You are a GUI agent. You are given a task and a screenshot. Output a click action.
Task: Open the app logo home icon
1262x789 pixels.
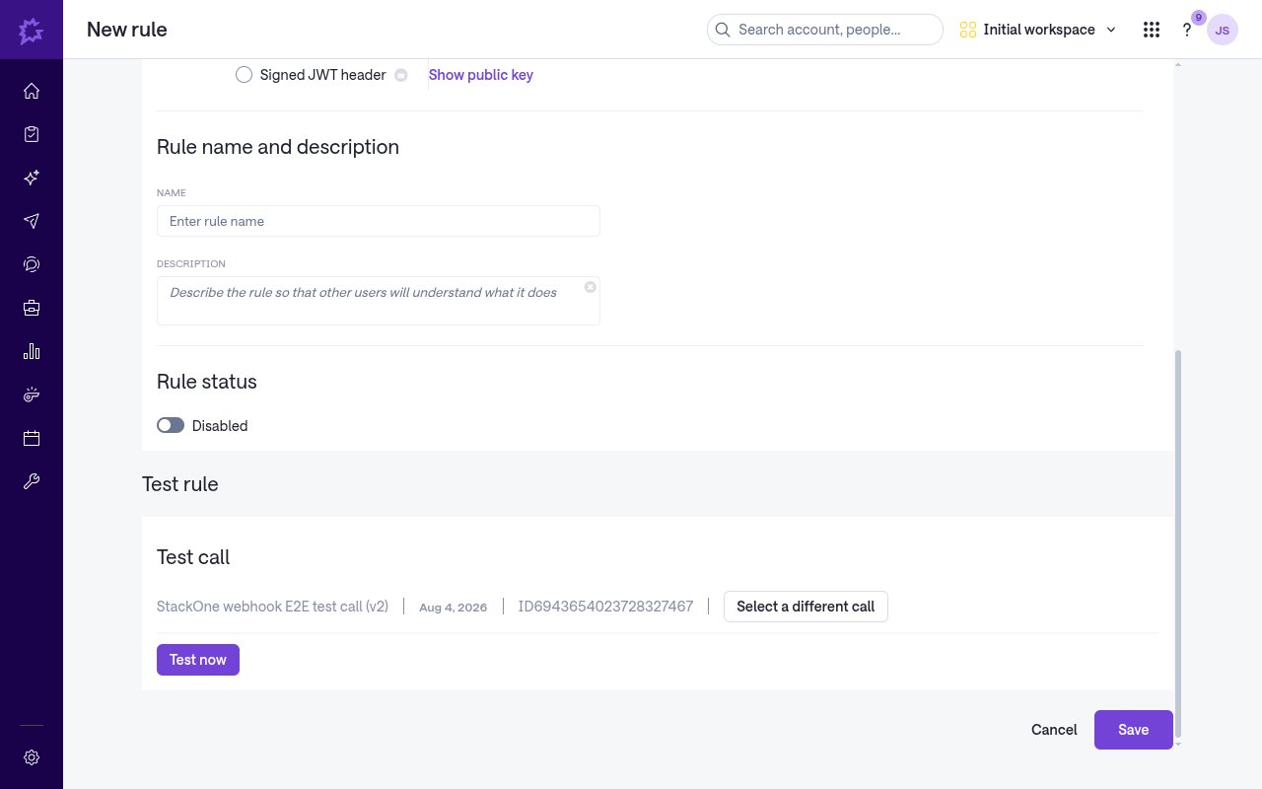click(32, 30)
